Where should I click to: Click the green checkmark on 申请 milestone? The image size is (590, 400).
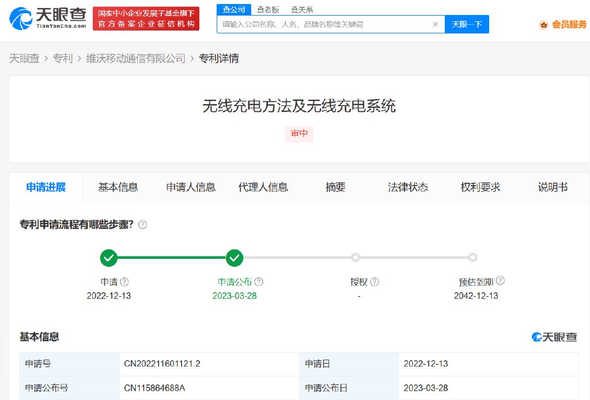pyautogui.click(x=109, y=258)
